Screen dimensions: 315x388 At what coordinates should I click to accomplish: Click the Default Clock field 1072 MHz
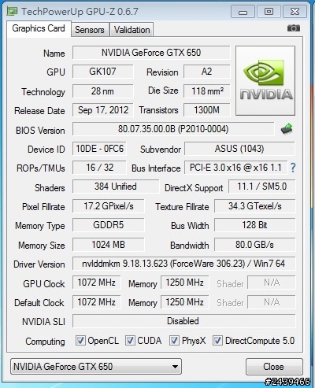[x=97, y=302]
